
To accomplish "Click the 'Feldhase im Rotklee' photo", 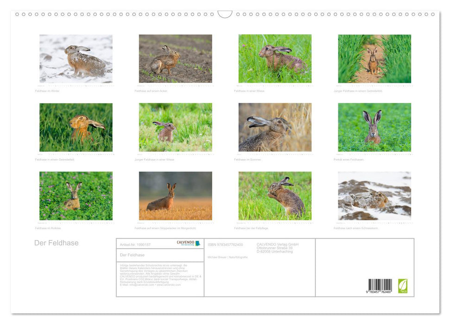I will (76, 196).
